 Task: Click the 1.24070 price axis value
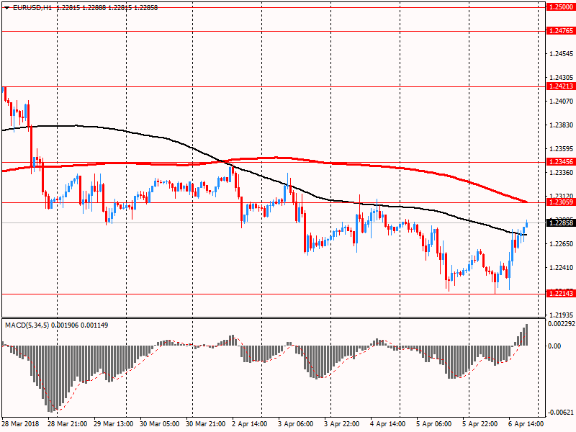pos(561,101)
